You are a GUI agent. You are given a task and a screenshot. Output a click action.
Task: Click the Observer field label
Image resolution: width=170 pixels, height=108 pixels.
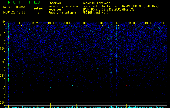pos(55,3)
